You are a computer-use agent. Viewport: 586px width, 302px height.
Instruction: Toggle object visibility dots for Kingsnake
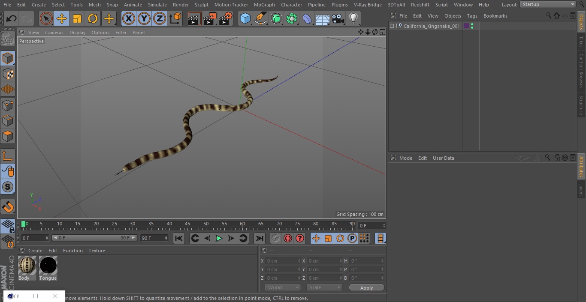pos(472,26)
